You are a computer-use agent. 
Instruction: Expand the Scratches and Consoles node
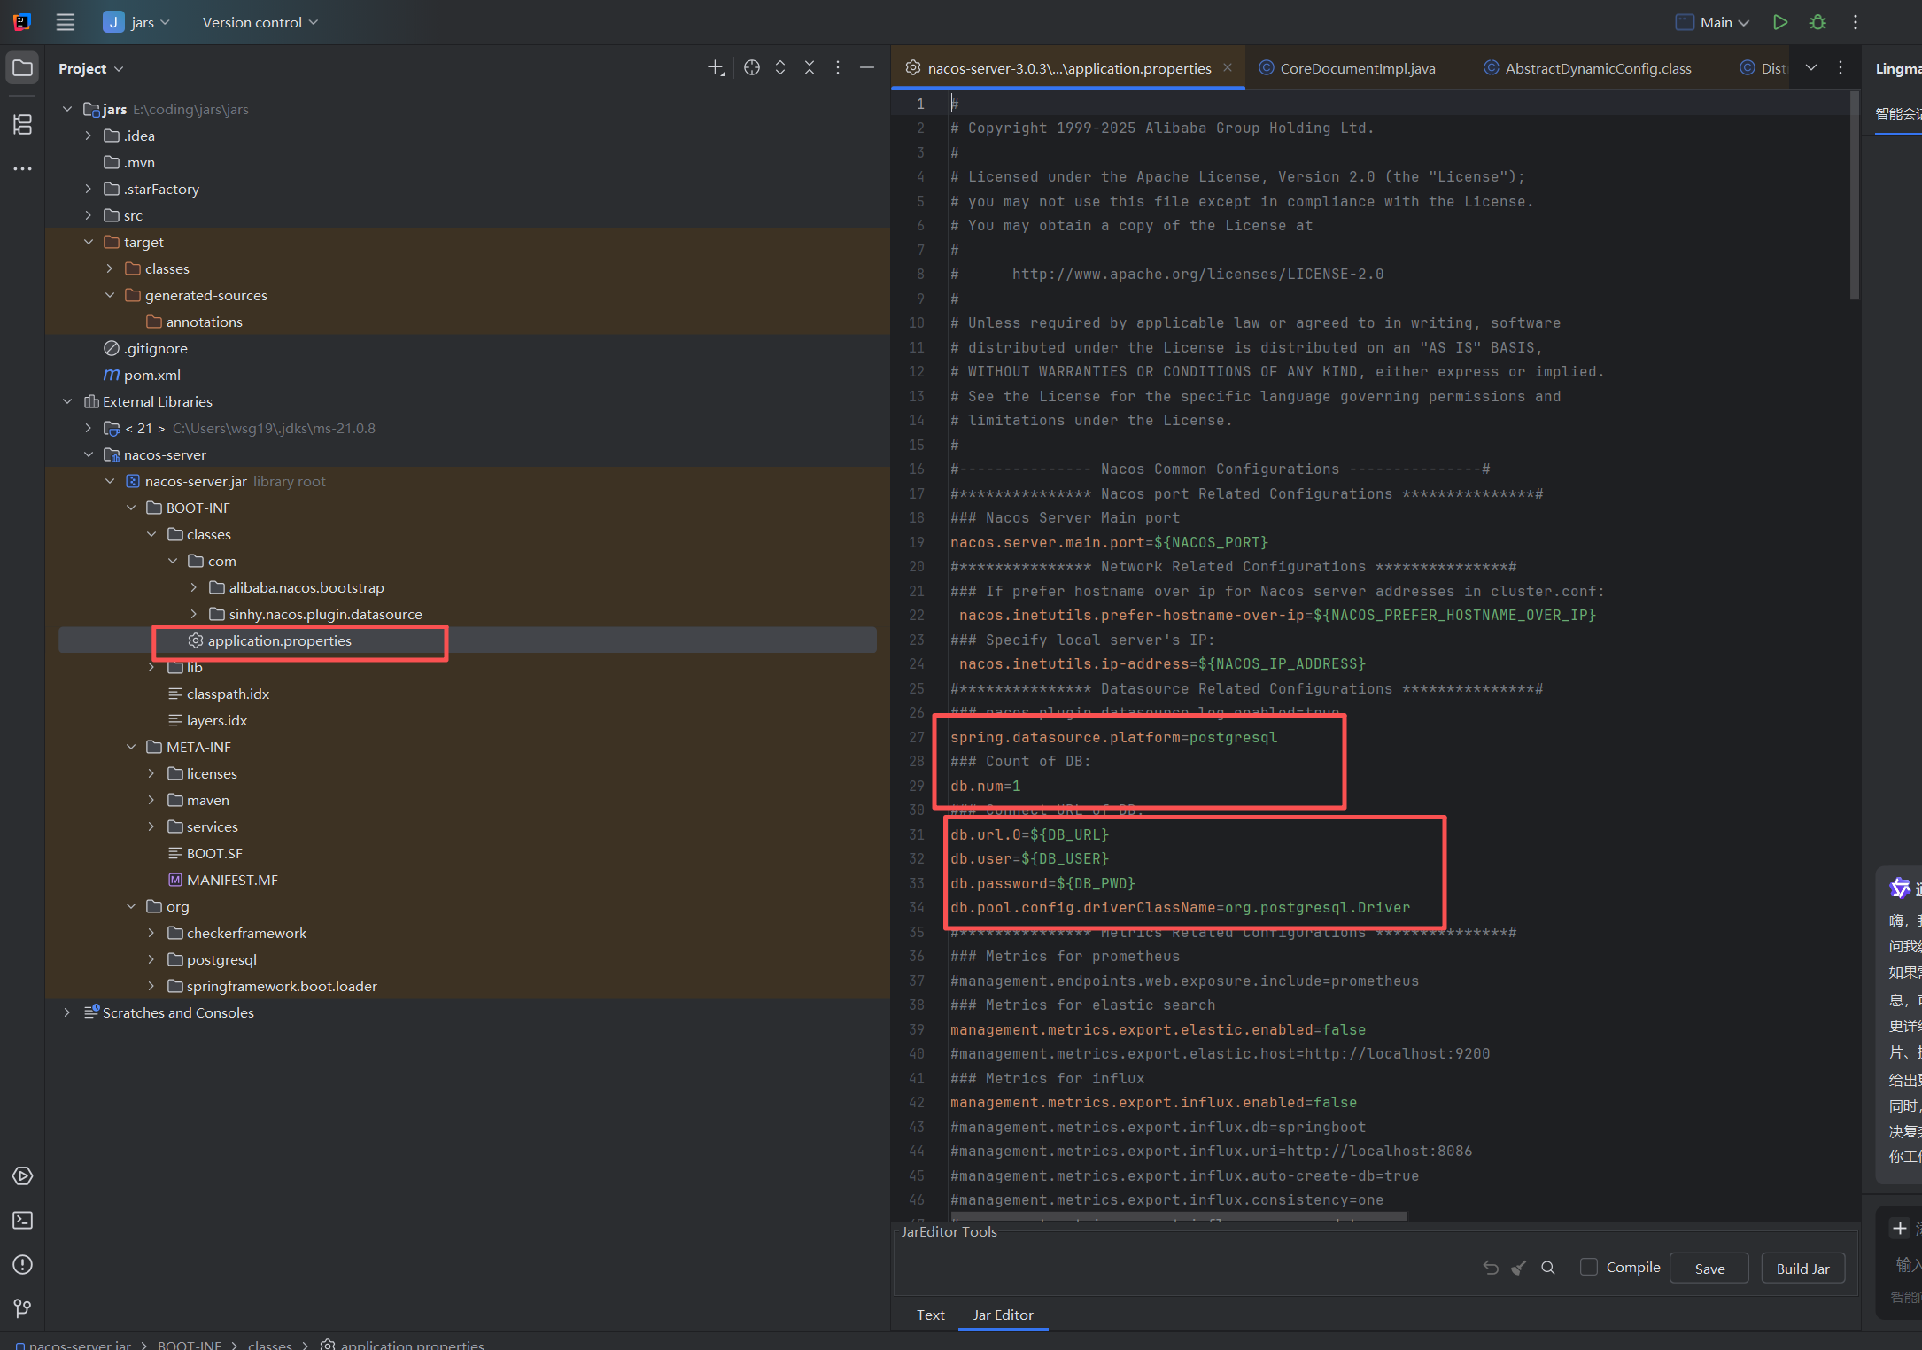coord(67,1012)
